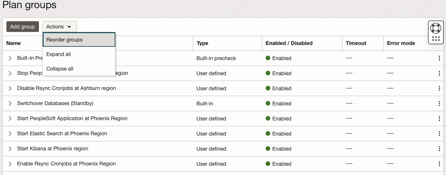
Task: Open kebab menu for Start Kibana row
Action: (x=439, y=149)
